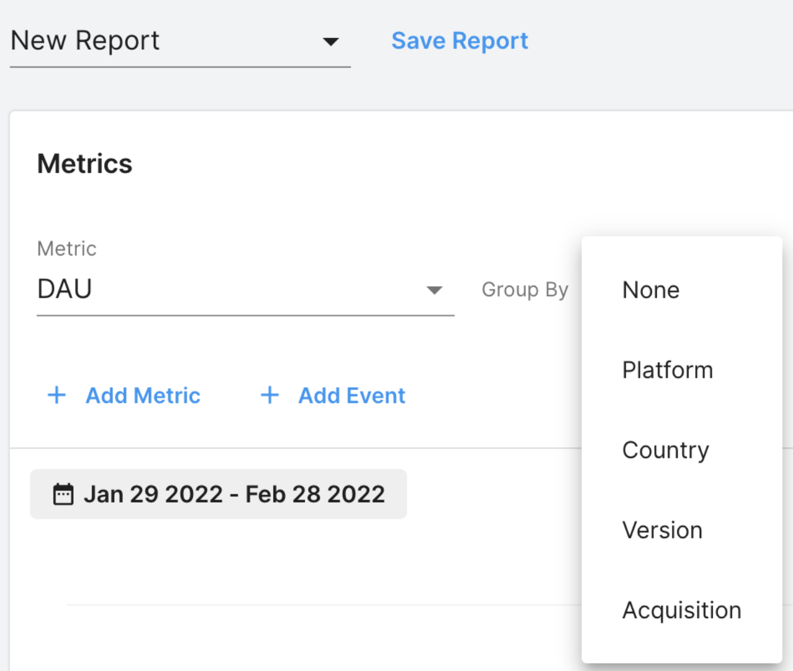Pick Country in the Group By list
The width and height of the screenshot is (793, 671).
pyautogui.click(x=665, y=450)
